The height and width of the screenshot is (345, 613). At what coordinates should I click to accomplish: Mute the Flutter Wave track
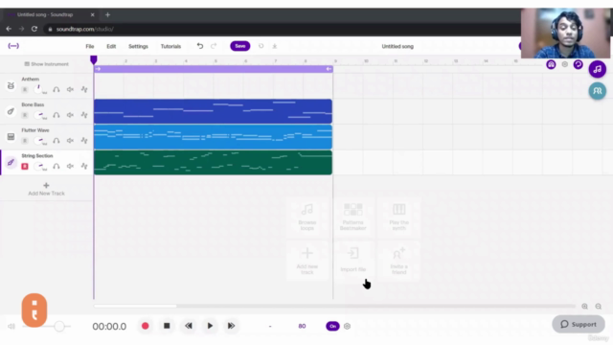click(70, 141)
